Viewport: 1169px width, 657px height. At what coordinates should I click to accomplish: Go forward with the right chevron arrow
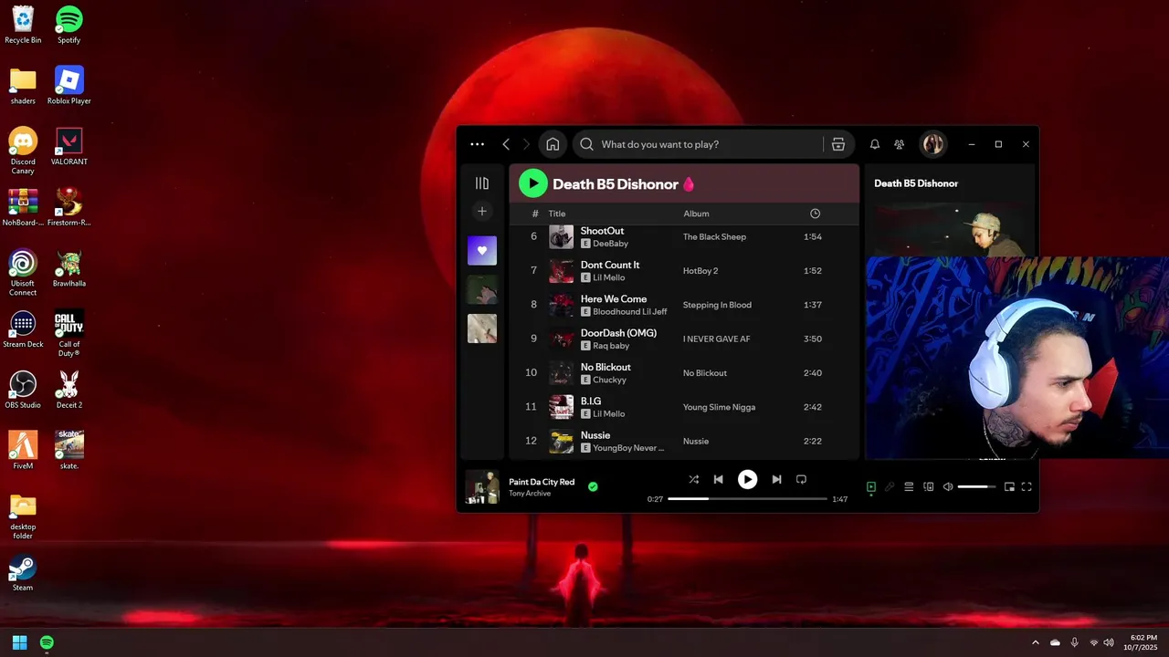[x=526, y=144]
